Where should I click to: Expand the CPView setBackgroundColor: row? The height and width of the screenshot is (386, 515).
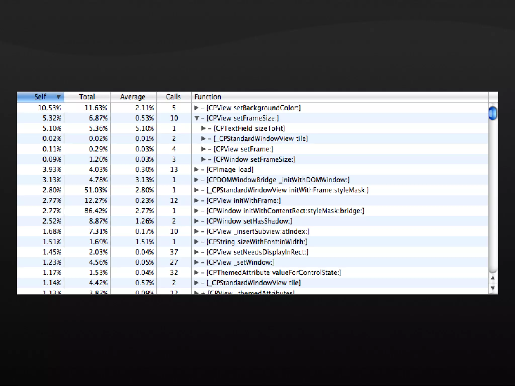pyautogui.click(x=196, y=108)
